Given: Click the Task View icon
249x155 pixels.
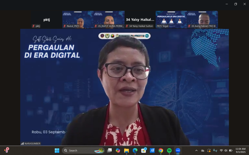Looking at the screenshot, I should point(110,150).
